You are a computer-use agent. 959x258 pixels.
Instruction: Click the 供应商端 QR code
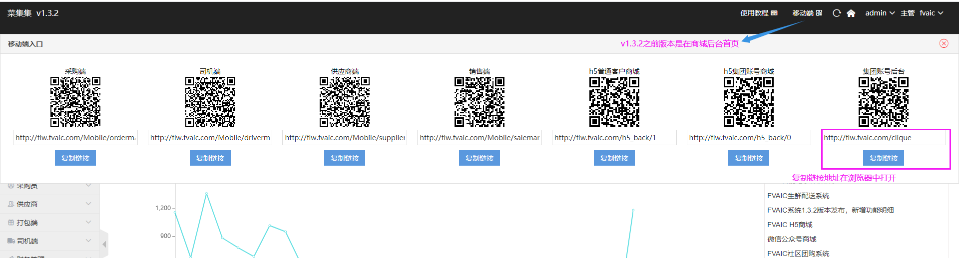pos(345,102)
